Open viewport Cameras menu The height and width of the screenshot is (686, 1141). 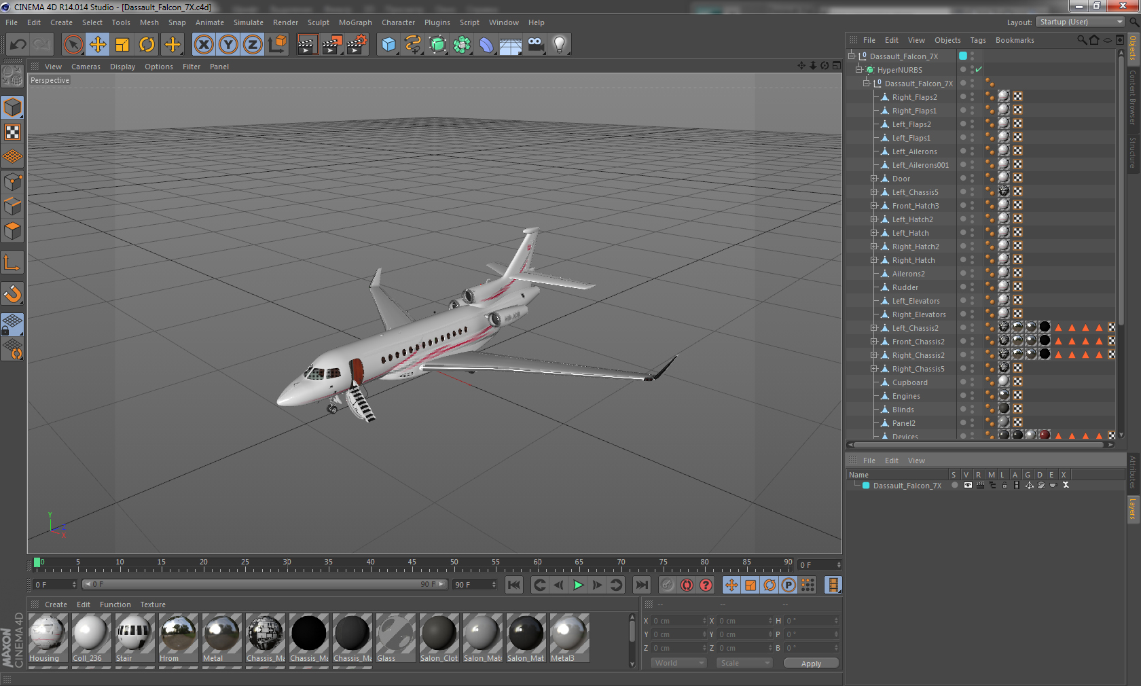click(x=86, y=67)
